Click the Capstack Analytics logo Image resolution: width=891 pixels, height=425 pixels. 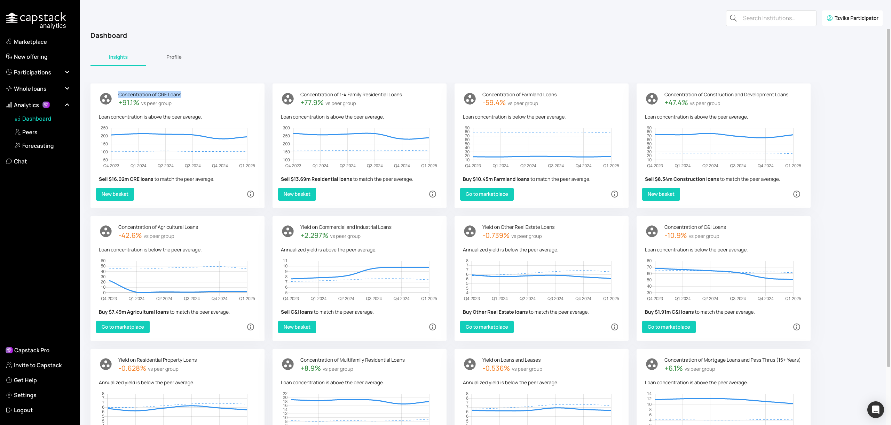36,20
